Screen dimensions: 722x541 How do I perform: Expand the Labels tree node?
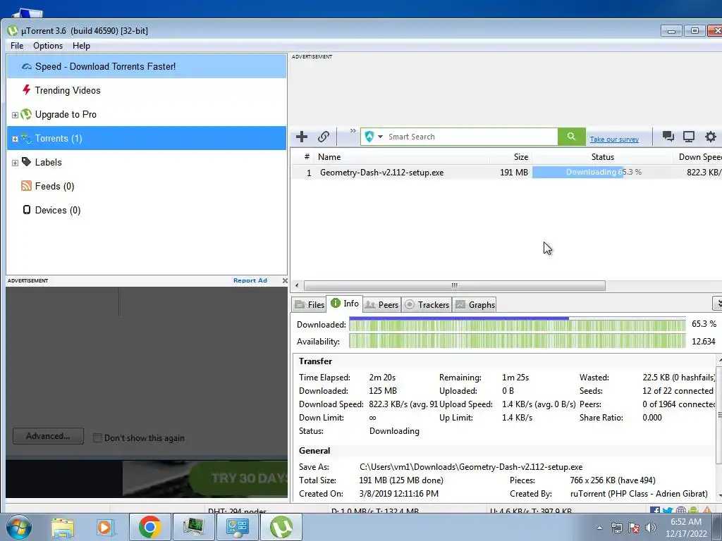pyautogui.click(x=15, y=163)
